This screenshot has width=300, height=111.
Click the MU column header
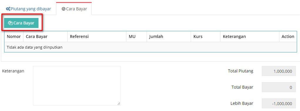point(136,37)
